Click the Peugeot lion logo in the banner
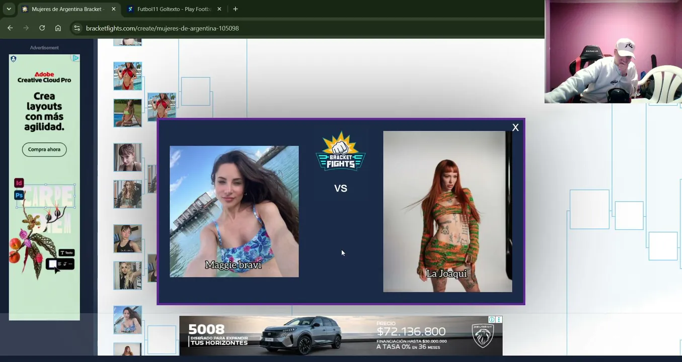The width and height of the screenshot is (682, 362). point(483,336)
